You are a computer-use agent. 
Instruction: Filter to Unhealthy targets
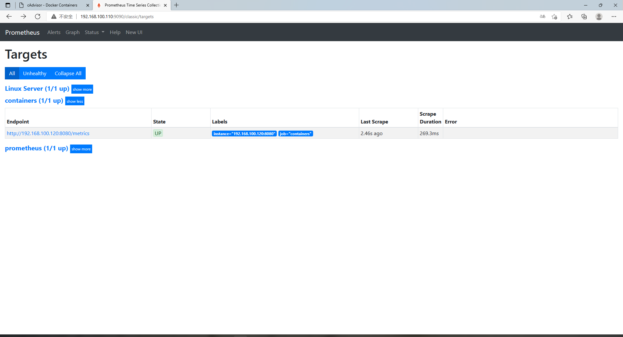point(35,73)
